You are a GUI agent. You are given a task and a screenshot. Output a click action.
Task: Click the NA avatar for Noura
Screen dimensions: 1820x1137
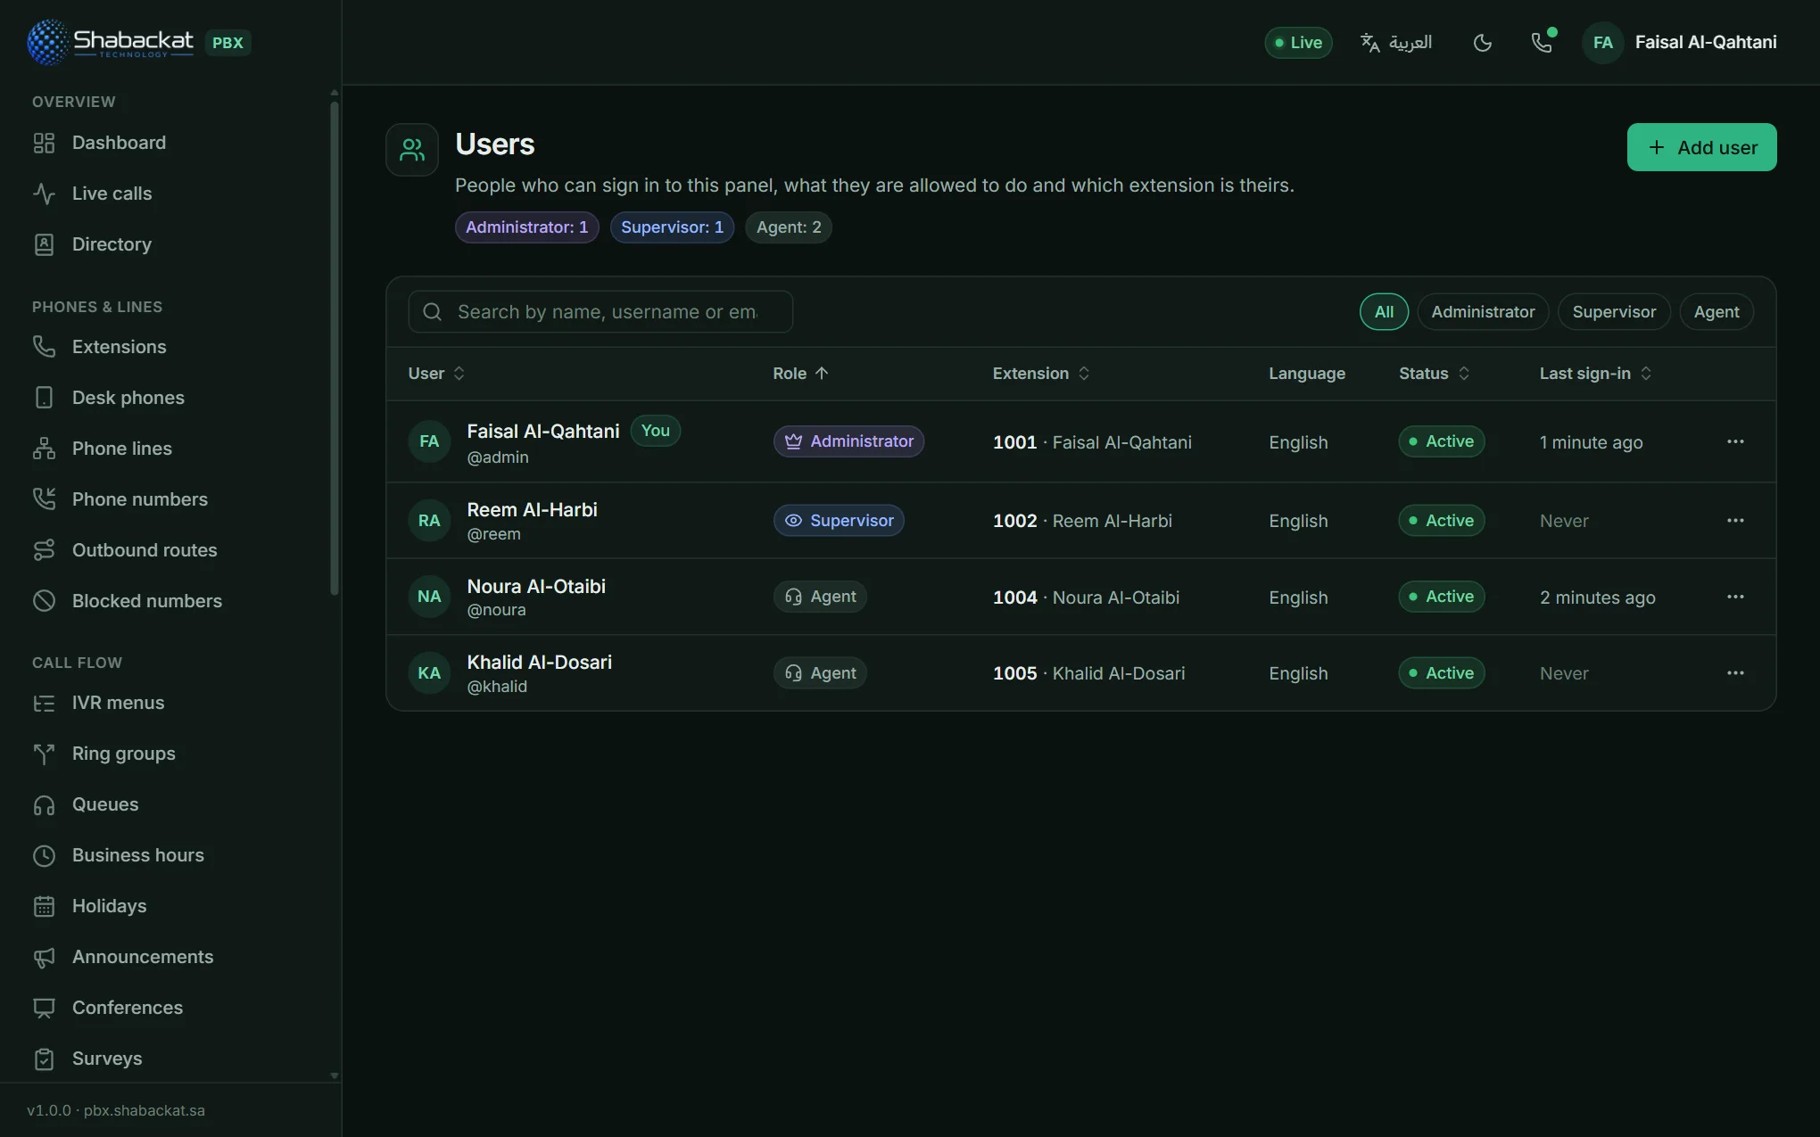point(429,597)
